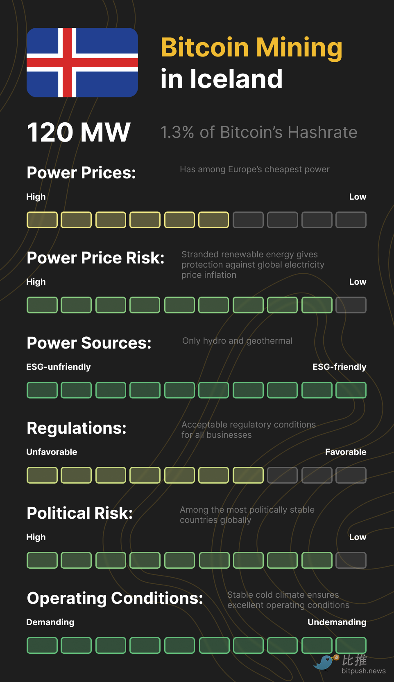Click the Regulations heading
This screenshot has width=394, height=682.
click(77, 428)
